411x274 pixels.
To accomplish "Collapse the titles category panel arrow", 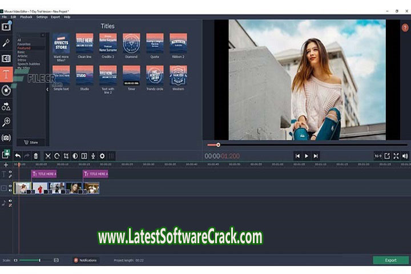I will (x=47, y=90).
